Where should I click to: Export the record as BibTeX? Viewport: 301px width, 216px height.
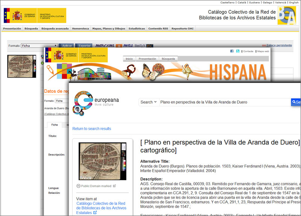point(140,46)
